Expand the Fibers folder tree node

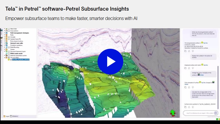point(4,29)
